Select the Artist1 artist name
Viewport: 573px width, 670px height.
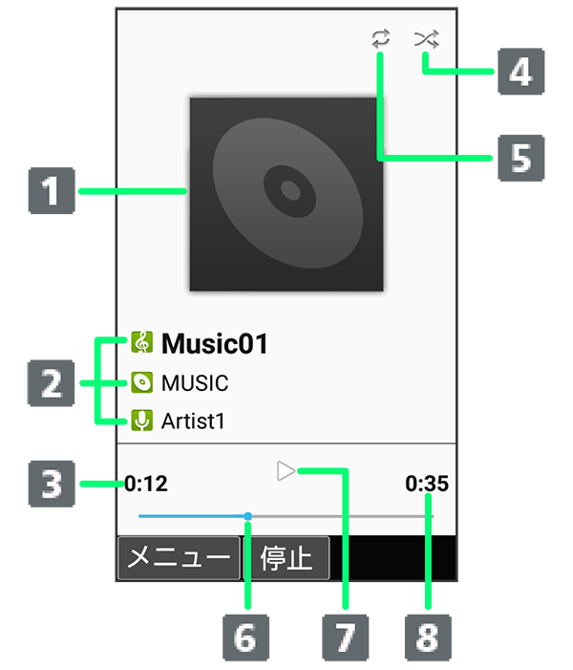[193, 421]
